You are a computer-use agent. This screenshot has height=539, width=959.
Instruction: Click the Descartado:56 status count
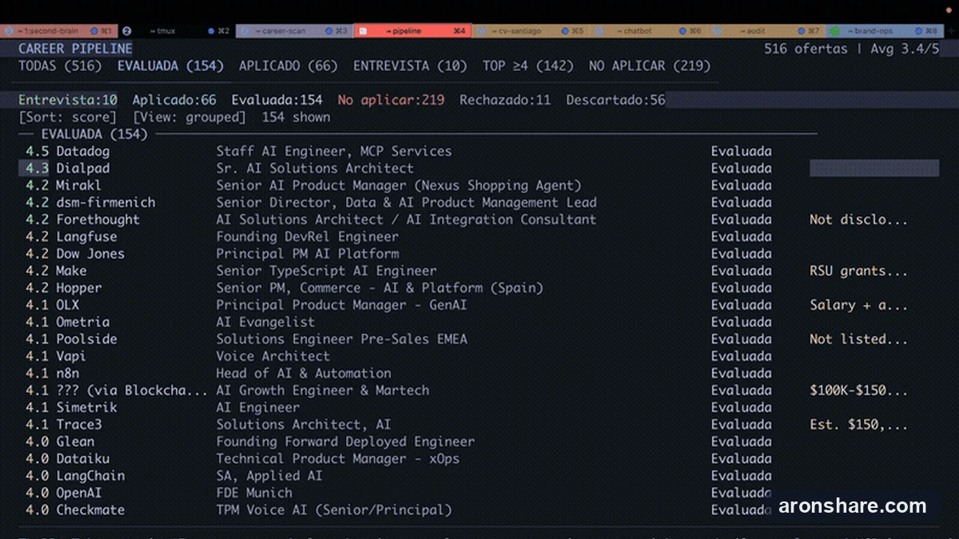pyautogui.click(x=615, y=100)
